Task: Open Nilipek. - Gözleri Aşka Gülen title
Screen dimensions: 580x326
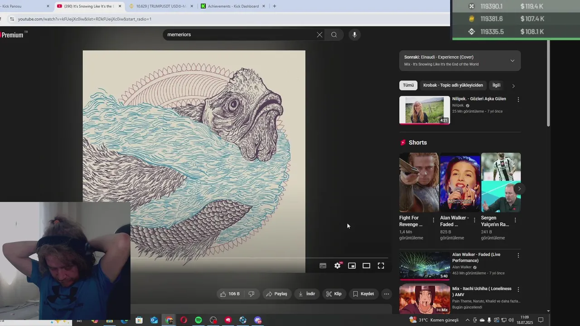Action: [479, 99]
